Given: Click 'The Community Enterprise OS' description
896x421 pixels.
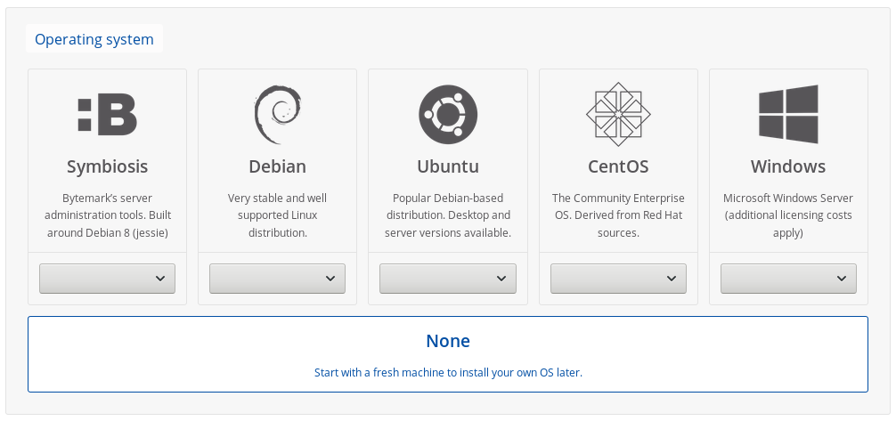Looking at the screenshot, I should [x=618, y=215].
